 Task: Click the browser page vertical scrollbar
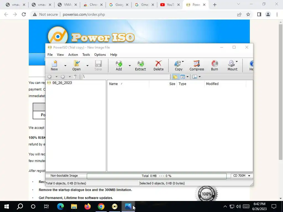(x=281, y=92)
